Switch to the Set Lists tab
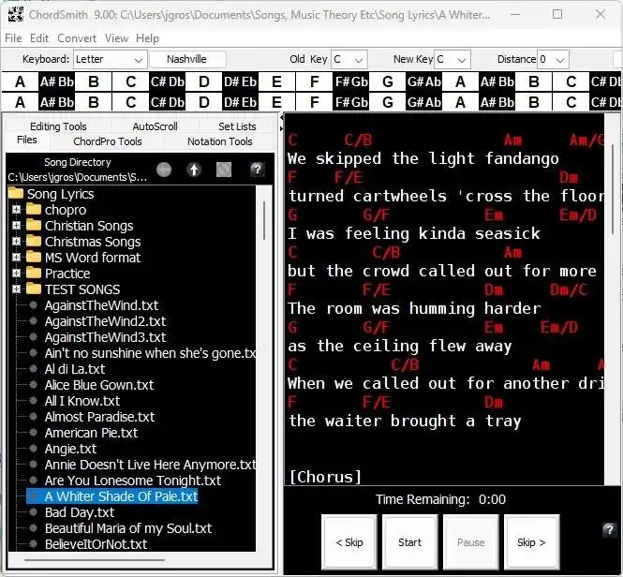Image resolution: width=623 pixels, height=577 pixels. pyautogui.click(x=237, y=126)
